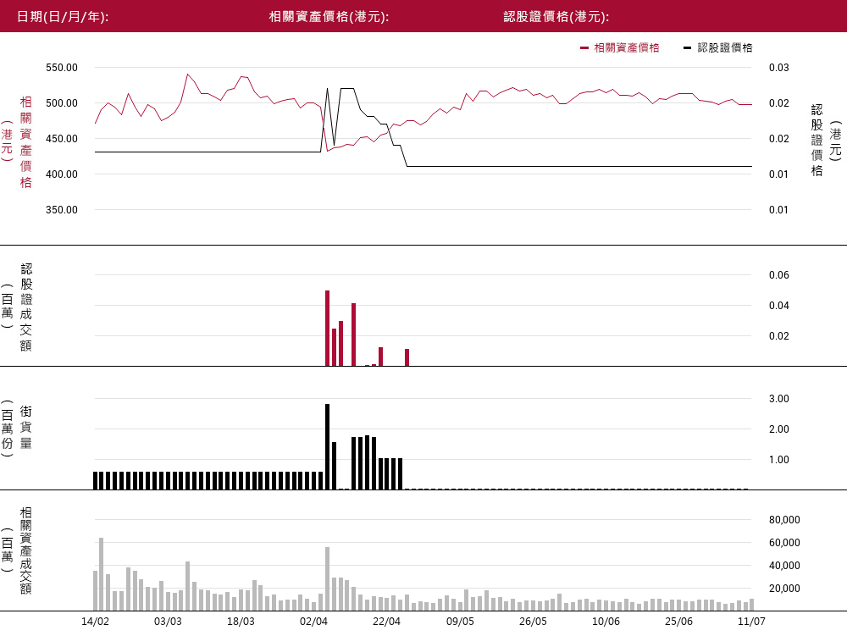Click the tallest black outstanding quantity bar
847x636 pixels.
click(327, 446)
